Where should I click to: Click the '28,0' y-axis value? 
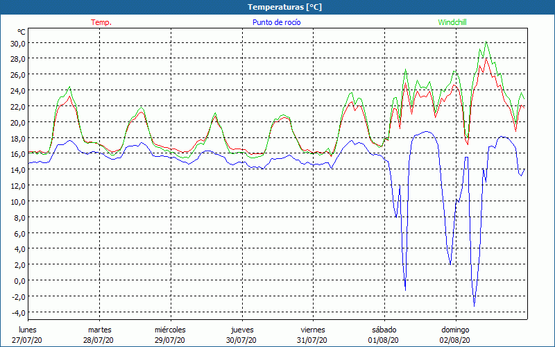click(x=18, y=59)
